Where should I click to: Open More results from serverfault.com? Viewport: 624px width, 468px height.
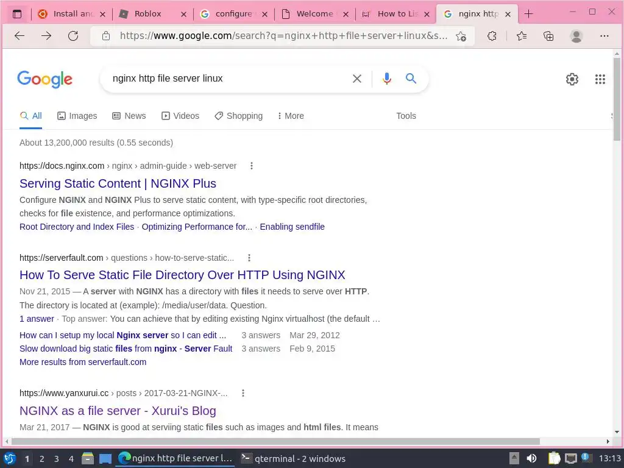click(x=83, y=362)
